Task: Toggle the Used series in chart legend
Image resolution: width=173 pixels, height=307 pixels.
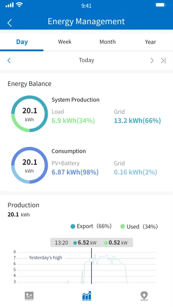Action: coord(139,227)
